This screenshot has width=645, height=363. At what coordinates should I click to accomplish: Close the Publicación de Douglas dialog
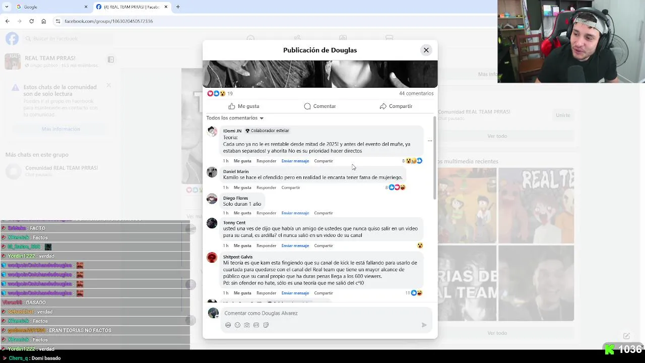[426, 50]
